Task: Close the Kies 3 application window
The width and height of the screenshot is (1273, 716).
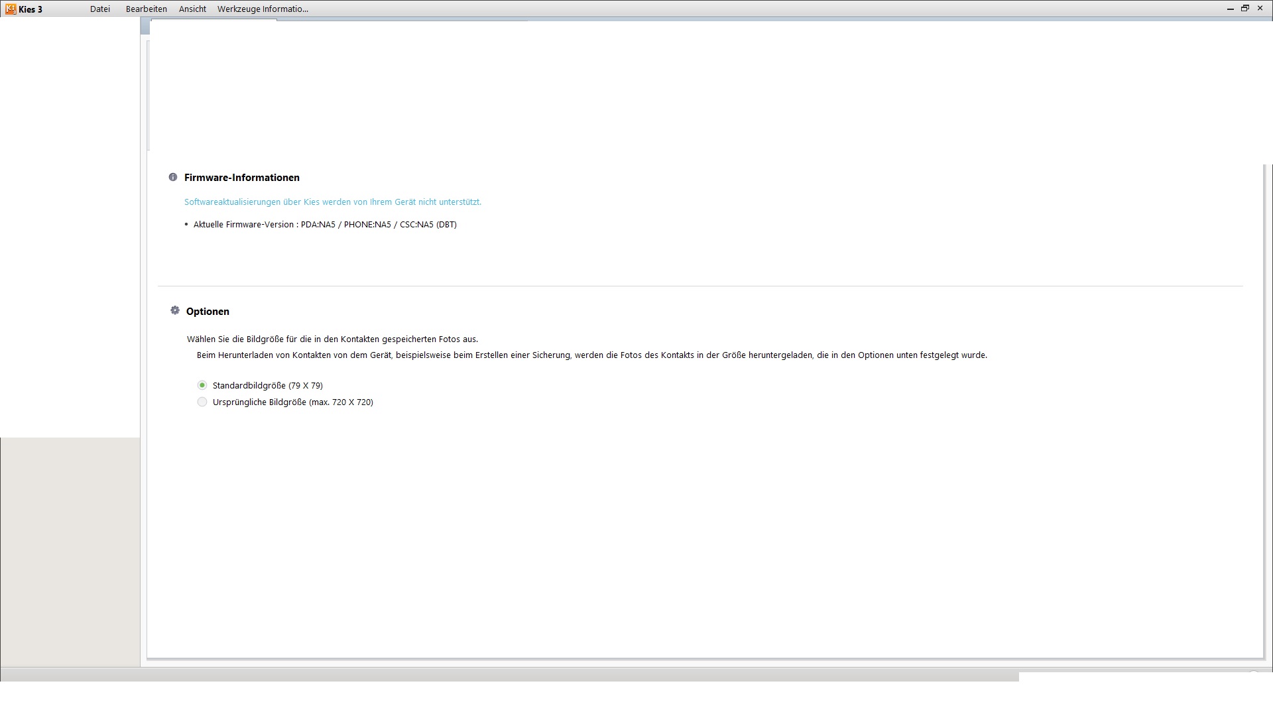Action: (1260, 9)
